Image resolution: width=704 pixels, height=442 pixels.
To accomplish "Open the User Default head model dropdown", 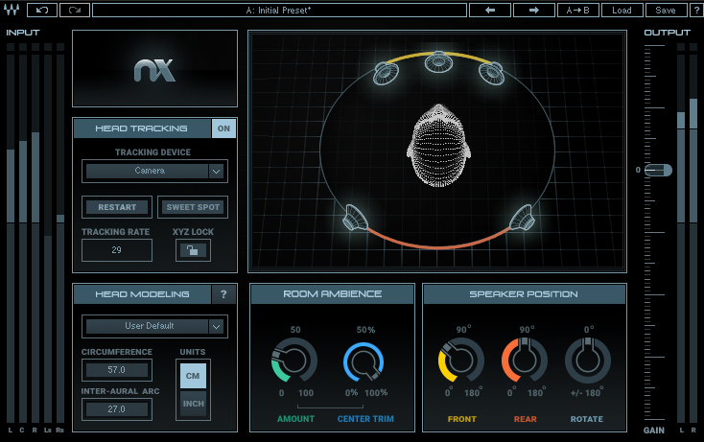I will click(154, 326).
